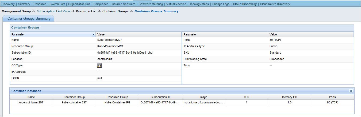This screenshot has width=361, height=117.
Task: Click Kube-Cointainer-RG resource group value
Action: (110, 46)
